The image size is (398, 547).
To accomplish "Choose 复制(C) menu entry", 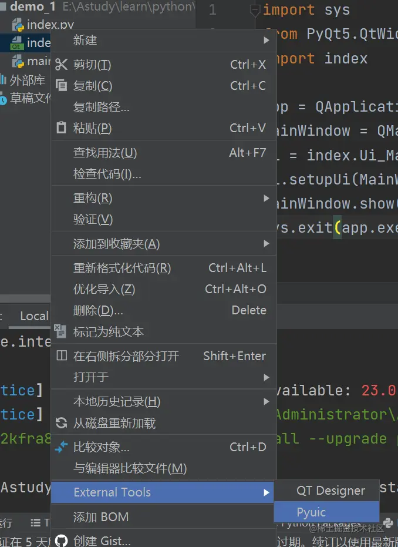I will 163,85.
